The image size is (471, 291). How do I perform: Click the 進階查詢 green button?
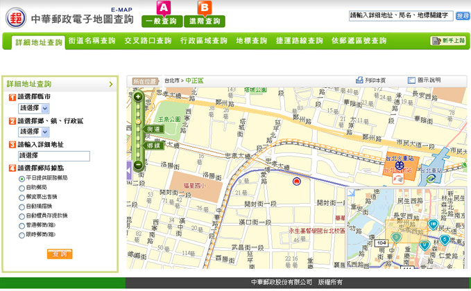click(205, 21)
